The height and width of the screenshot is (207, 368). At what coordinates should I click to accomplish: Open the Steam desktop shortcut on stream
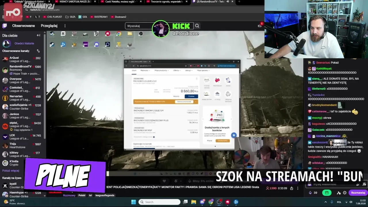[52, 45]
